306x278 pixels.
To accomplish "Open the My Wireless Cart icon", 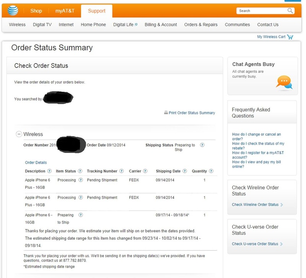I will pyautogui.click(x=290, y=37).
